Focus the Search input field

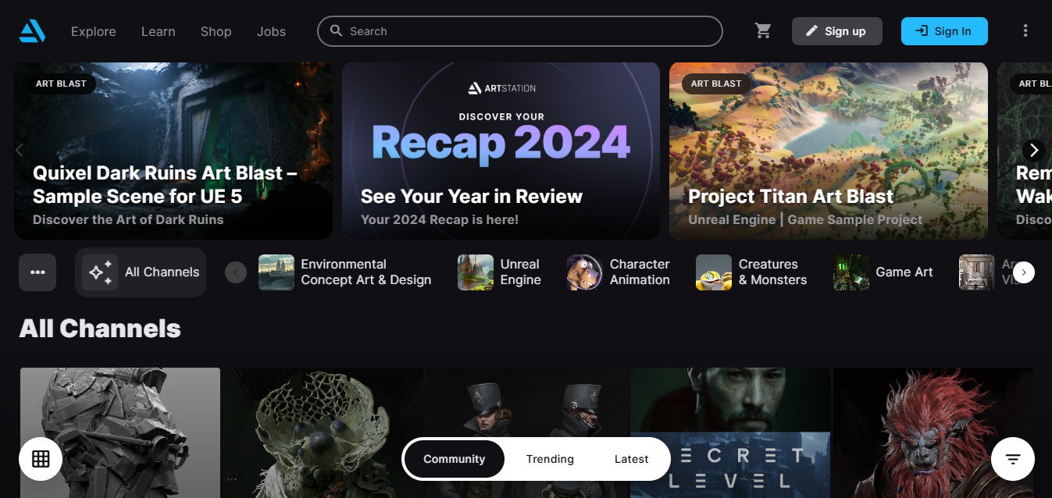pos(520,31)
